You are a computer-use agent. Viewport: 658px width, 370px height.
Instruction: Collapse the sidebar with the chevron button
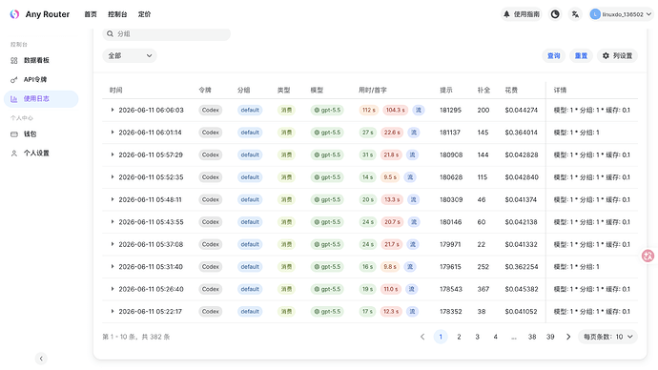41,359
